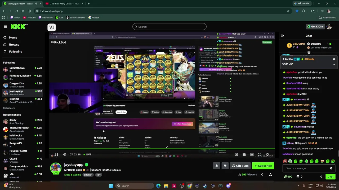Open stream player settings gear
Viewport: 339px width, 190px height.
coord(267,155)
